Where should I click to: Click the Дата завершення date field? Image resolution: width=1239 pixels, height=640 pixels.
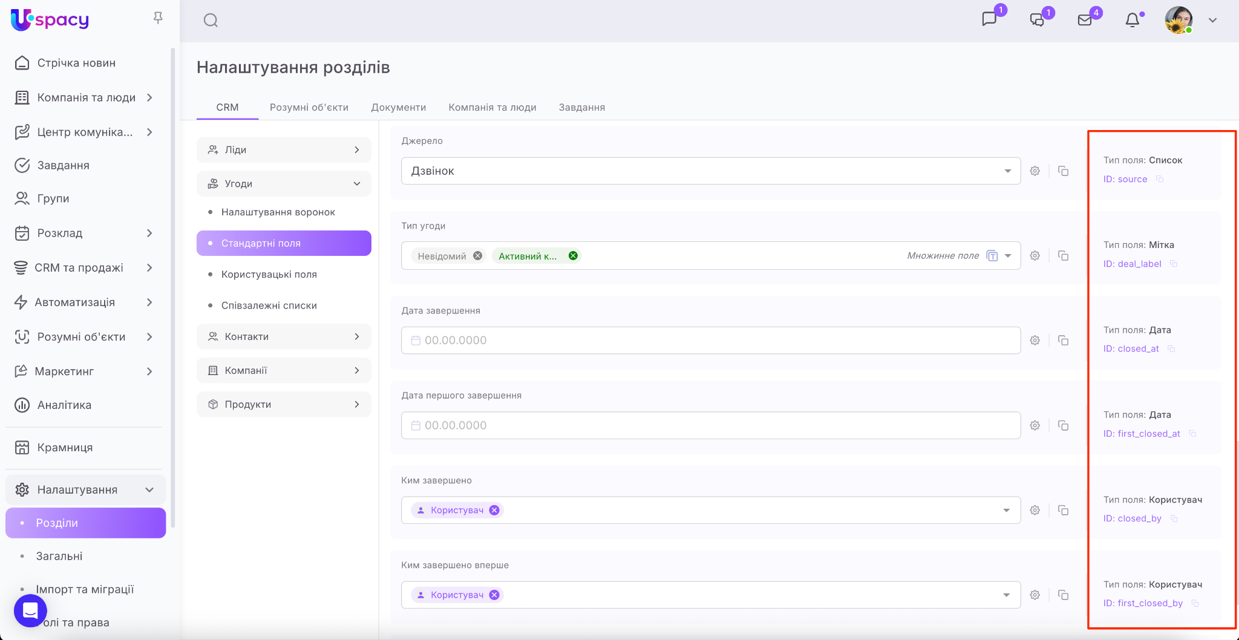coord(710,341)
